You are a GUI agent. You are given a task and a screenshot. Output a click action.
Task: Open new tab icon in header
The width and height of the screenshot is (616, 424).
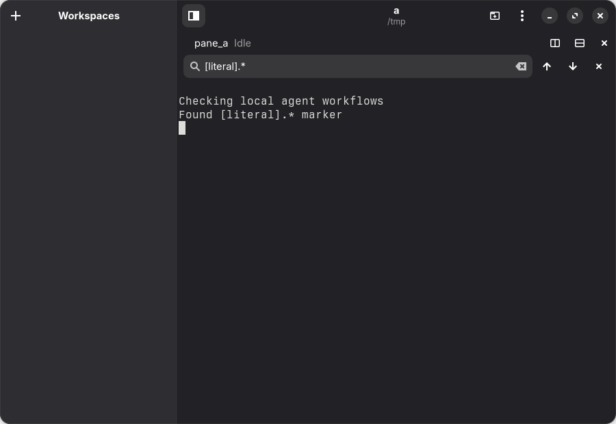495,16
